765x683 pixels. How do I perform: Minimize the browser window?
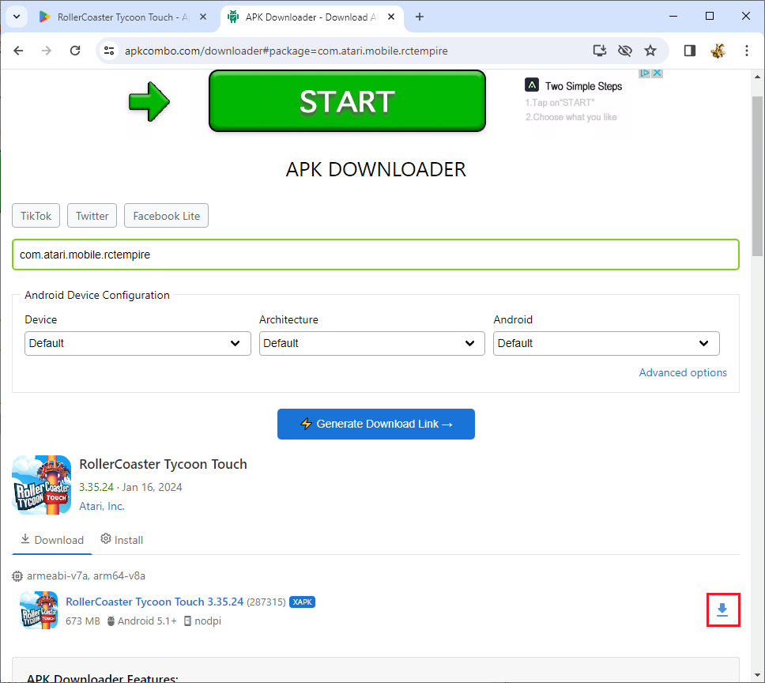(673, 16)
